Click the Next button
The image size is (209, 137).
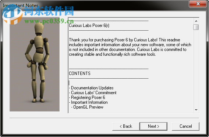point(153,126)
